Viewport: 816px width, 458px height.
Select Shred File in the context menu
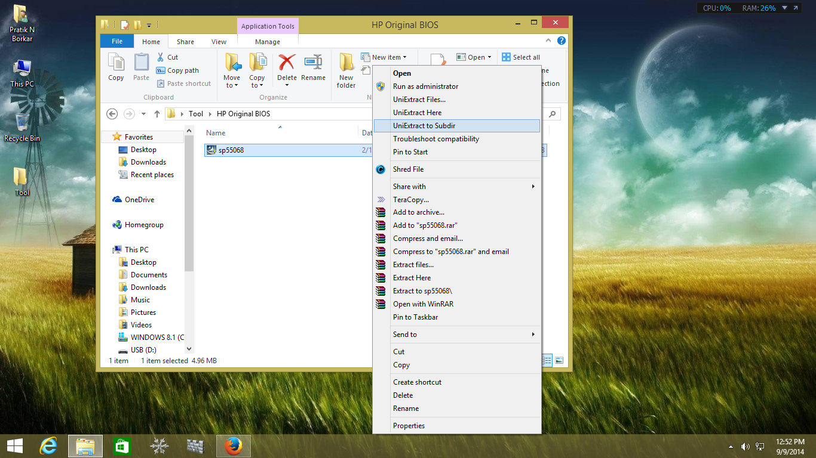coord(456,169)
